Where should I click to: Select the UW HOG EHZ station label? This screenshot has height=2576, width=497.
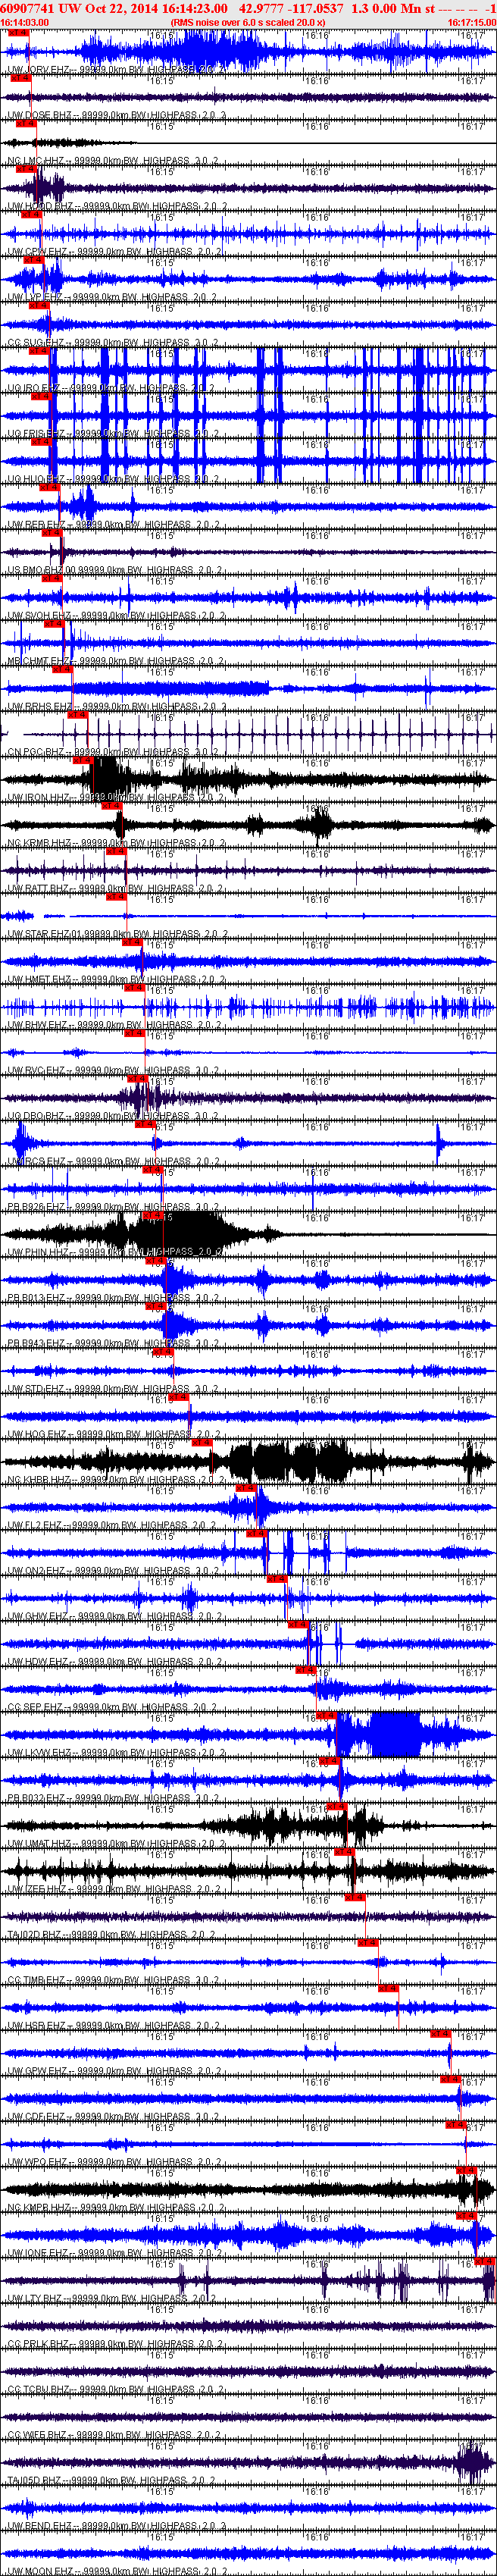pos(114,1434)
